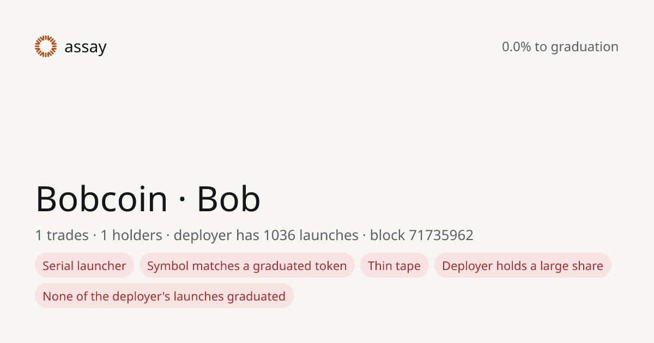Click deployer has 1036 launches text
Viewport: 654px width, 343px height.
(x=266, y=235)
